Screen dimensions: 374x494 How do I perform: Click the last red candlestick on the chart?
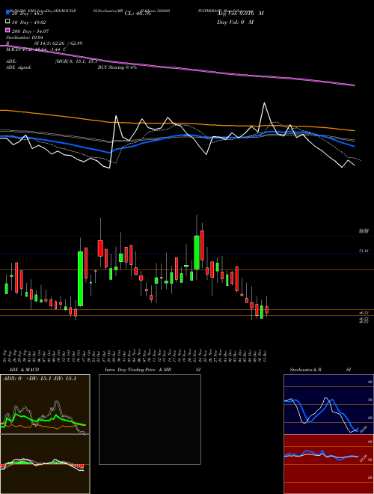[267, 310]
